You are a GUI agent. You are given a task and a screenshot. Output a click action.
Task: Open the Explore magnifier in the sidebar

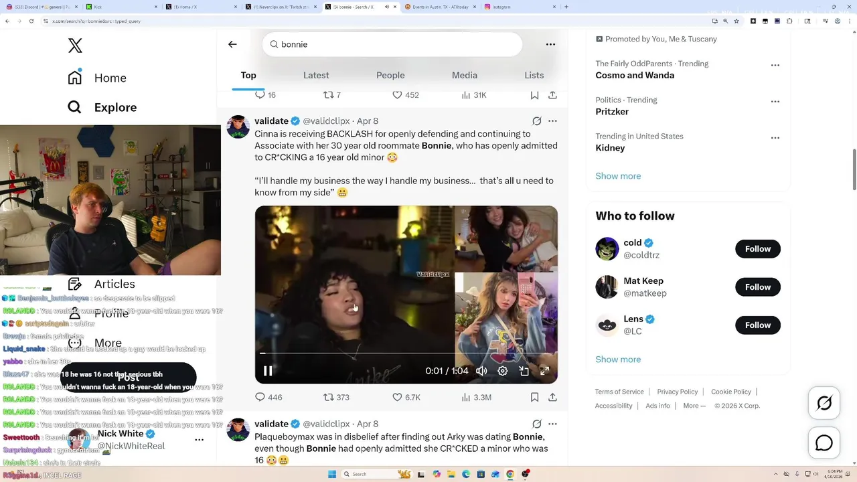click(x=74, y=107)
